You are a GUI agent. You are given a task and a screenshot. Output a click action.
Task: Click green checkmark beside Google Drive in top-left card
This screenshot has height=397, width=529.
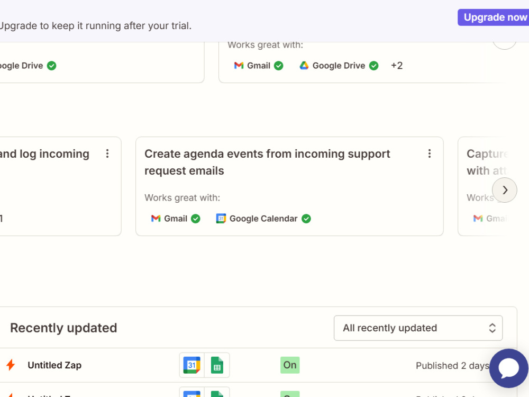[52, 66]
